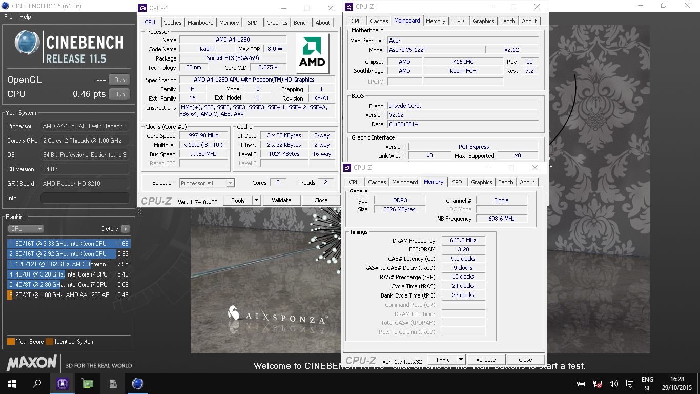Click the NB Frequency 698.6 MHz value
Viewport: 700px width, 394px height.
[502, 219]
